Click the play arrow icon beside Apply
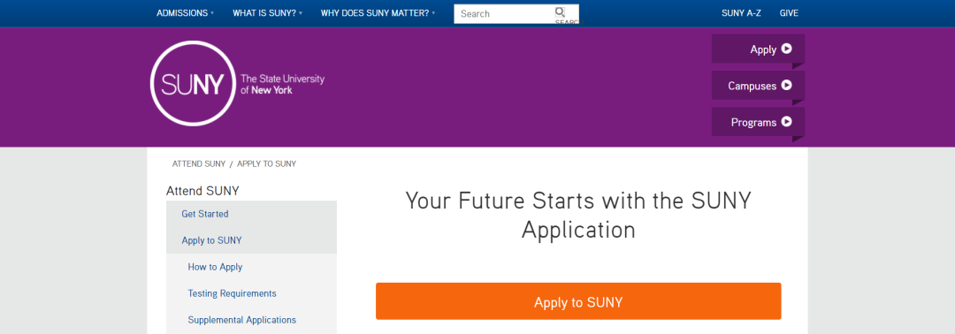Viewport: 955px width, 334px height. point(786,49)
